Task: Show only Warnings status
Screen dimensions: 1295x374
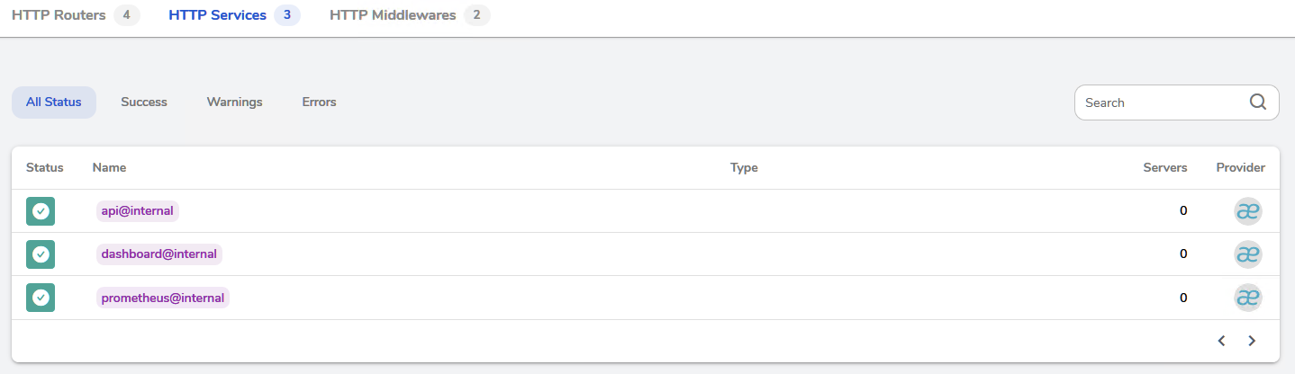Action: point(235,102)
